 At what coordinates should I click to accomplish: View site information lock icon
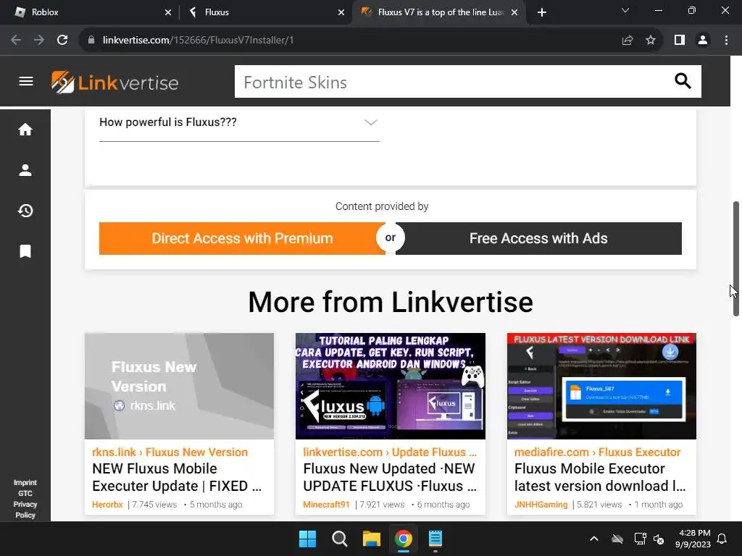91,41
